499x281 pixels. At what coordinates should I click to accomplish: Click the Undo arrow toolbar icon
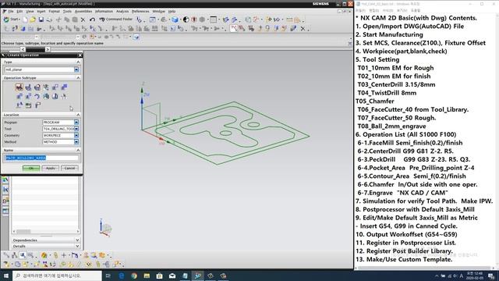coord(92,20)
